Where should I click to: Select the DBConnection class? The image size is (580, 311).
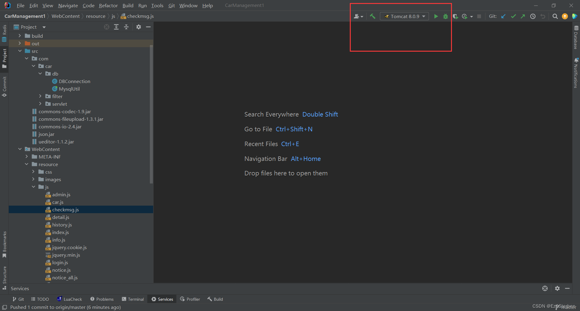(74, 81)
